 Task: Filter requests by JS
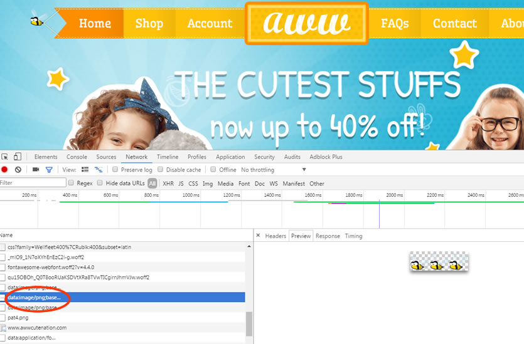coord(181,184)
